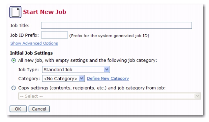
Task: Click the 'Start New Job' heading
Action: coord(45,12)
